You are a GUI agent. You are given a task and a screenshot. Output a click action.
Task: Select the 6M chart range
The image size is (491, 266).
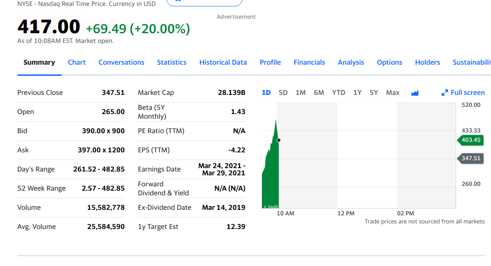point(319,92)
